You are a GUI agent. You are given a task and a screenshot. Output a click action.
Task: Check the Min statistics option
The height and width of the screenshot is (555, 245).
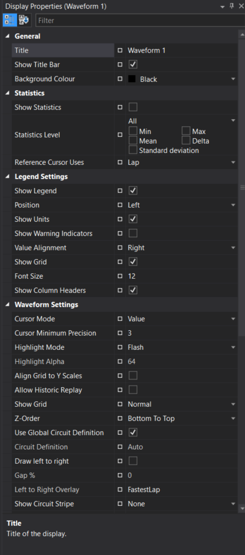pyautogui.click(x=133, y=131)
